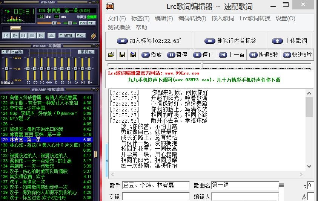
Task: Click 加入标签 [02:22.63] button
Action: (x=149, y=41)
